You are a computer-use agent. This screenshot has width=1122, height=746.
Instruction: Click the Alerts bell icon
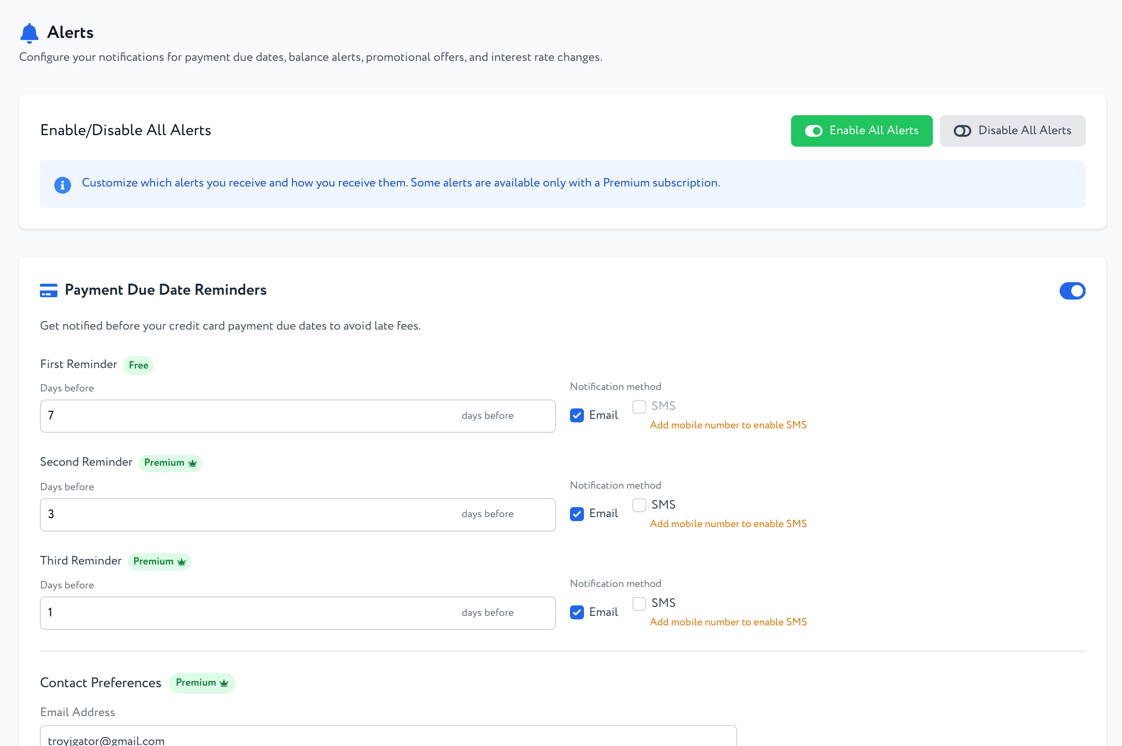(29, 33)
